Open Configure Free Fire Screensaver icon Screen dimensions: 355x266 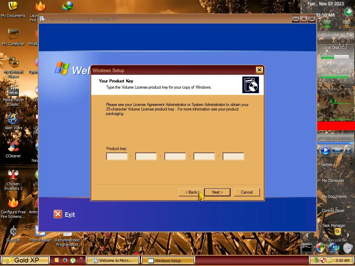(x=14, y=208)
